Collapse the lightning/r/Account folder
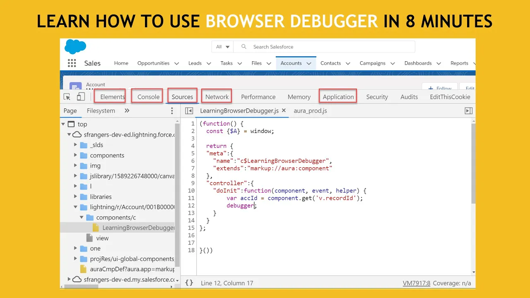Viewport: 530px width, 298px height. click(76, 207)
